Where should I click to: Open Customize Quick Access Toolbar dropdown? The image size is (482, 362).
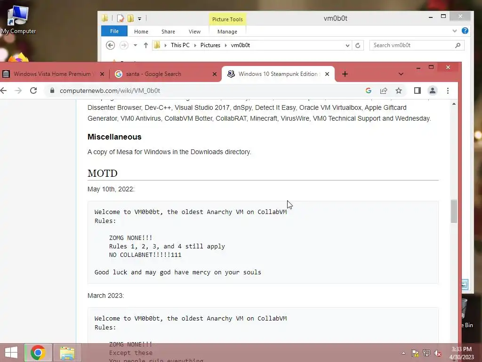click(x=139, y=19)
